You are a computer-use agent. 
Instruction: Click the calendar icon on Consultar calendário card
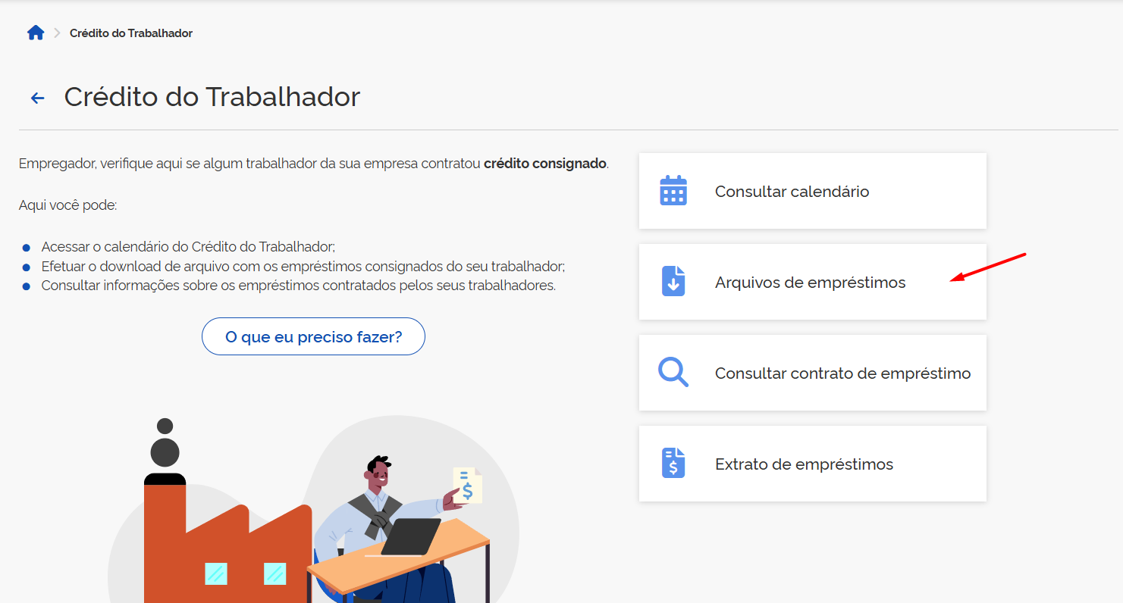pos(673,191)
